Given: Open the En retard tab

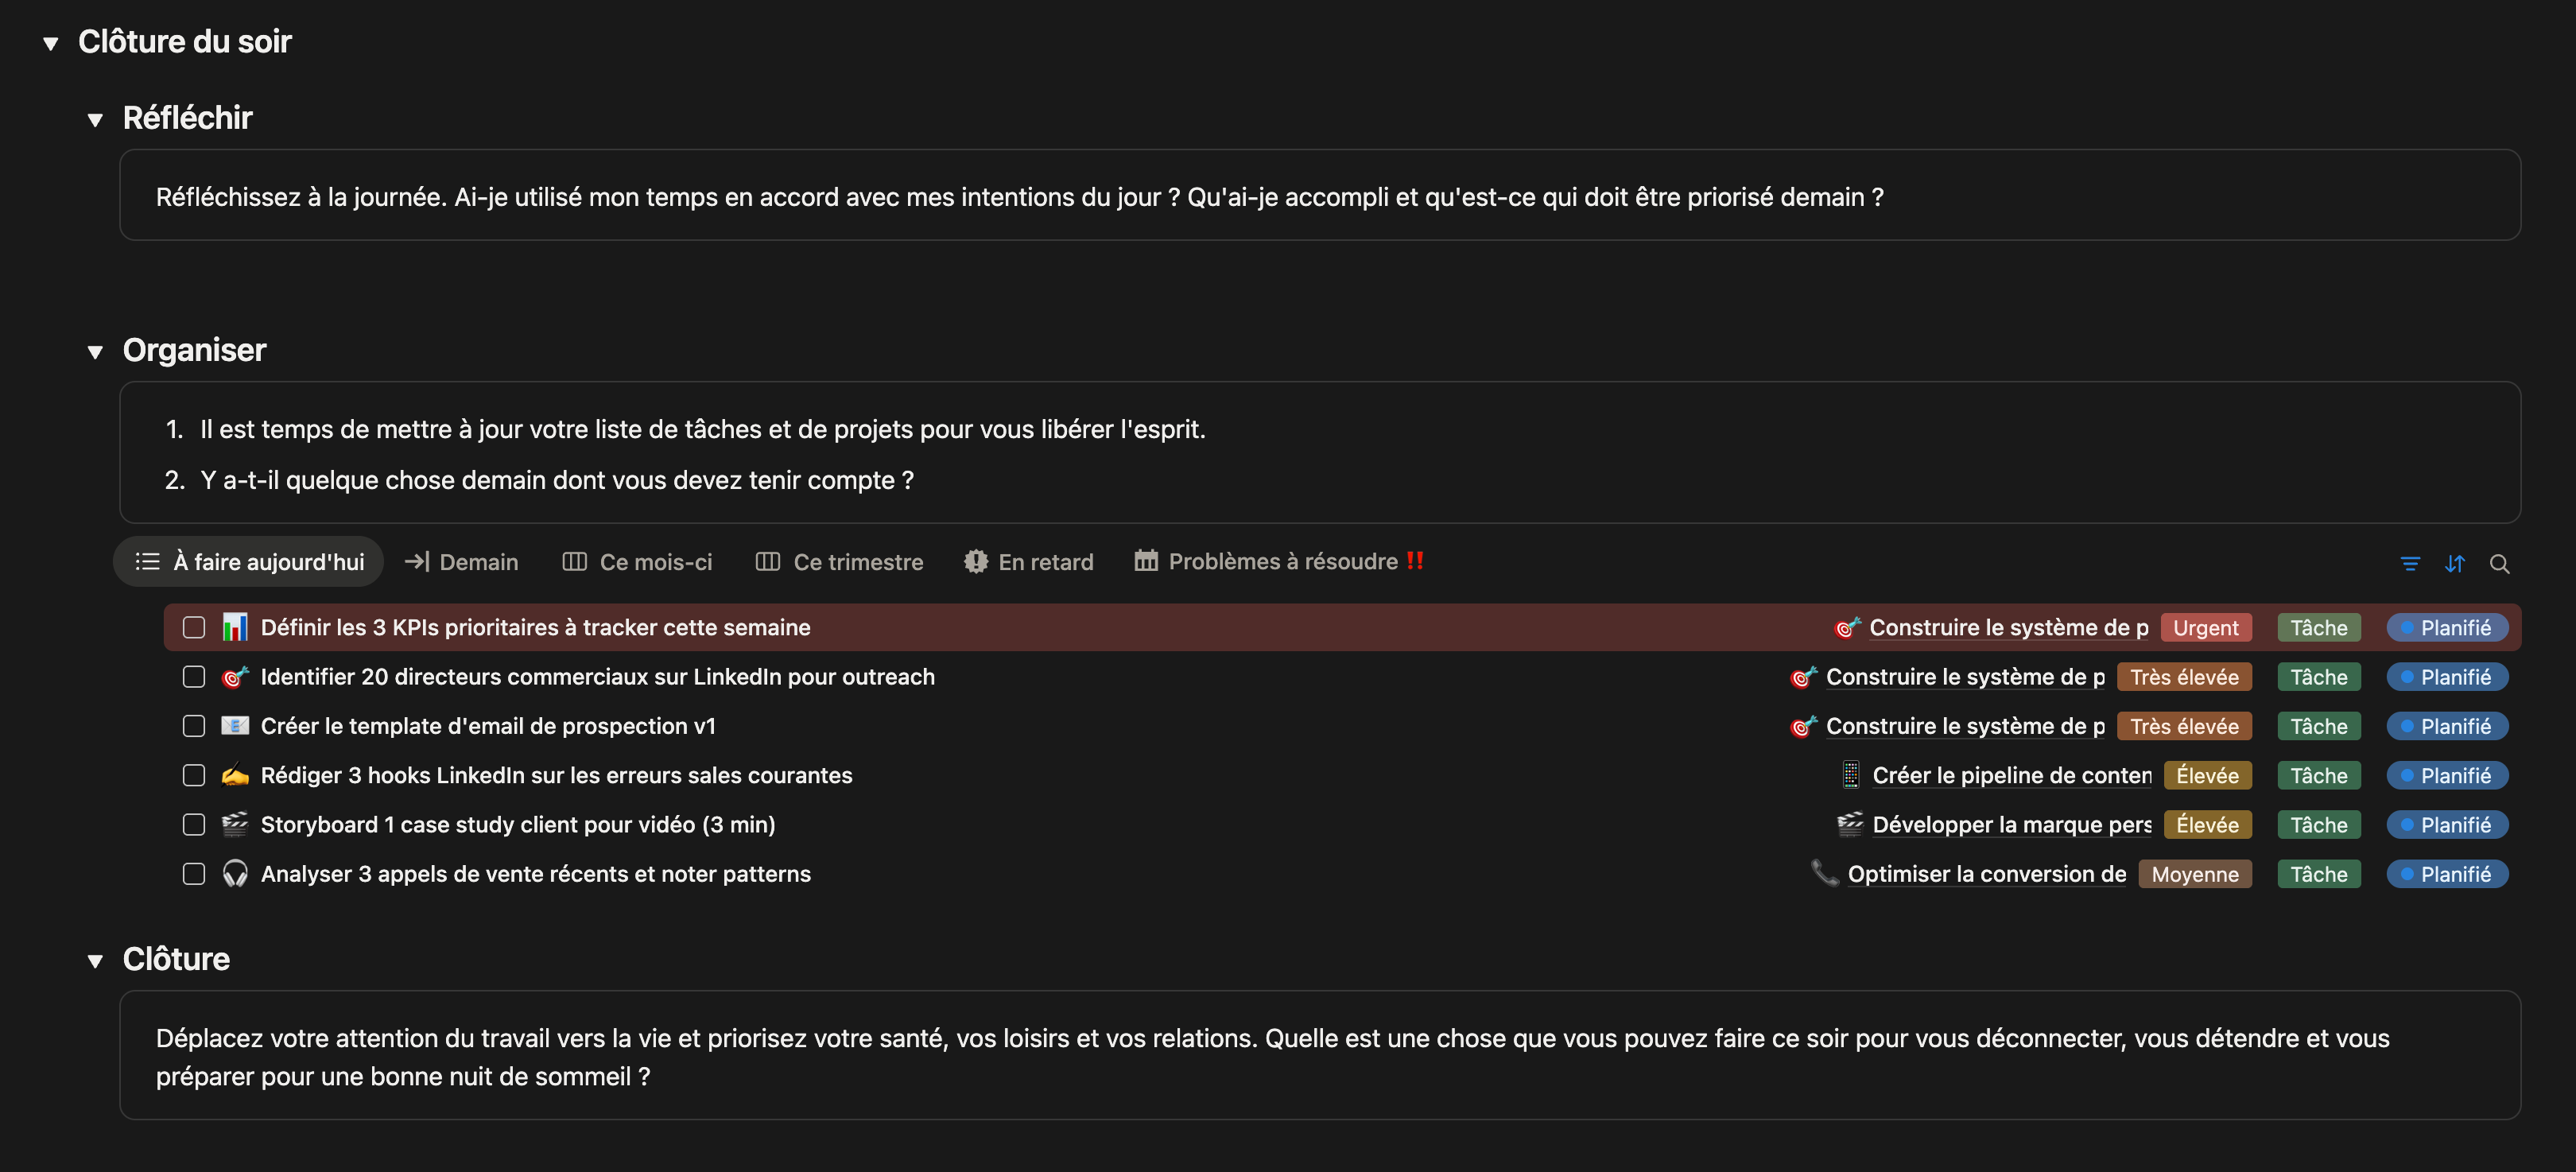Looking at the screenshot, I should [1029, 562].
